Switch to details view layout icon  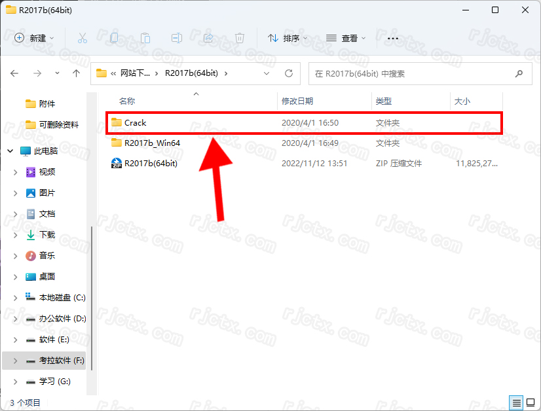[517, 402]
